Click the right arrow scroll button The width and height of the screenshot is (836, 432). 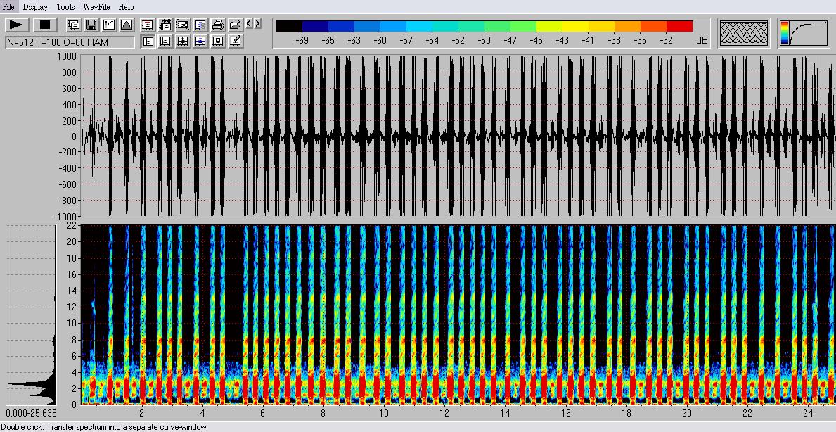click(257, 24)
